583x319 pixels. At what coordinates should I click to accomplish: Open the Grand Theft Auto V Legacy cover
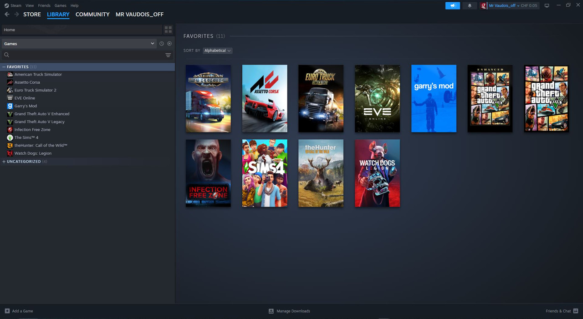pos(547,99)
